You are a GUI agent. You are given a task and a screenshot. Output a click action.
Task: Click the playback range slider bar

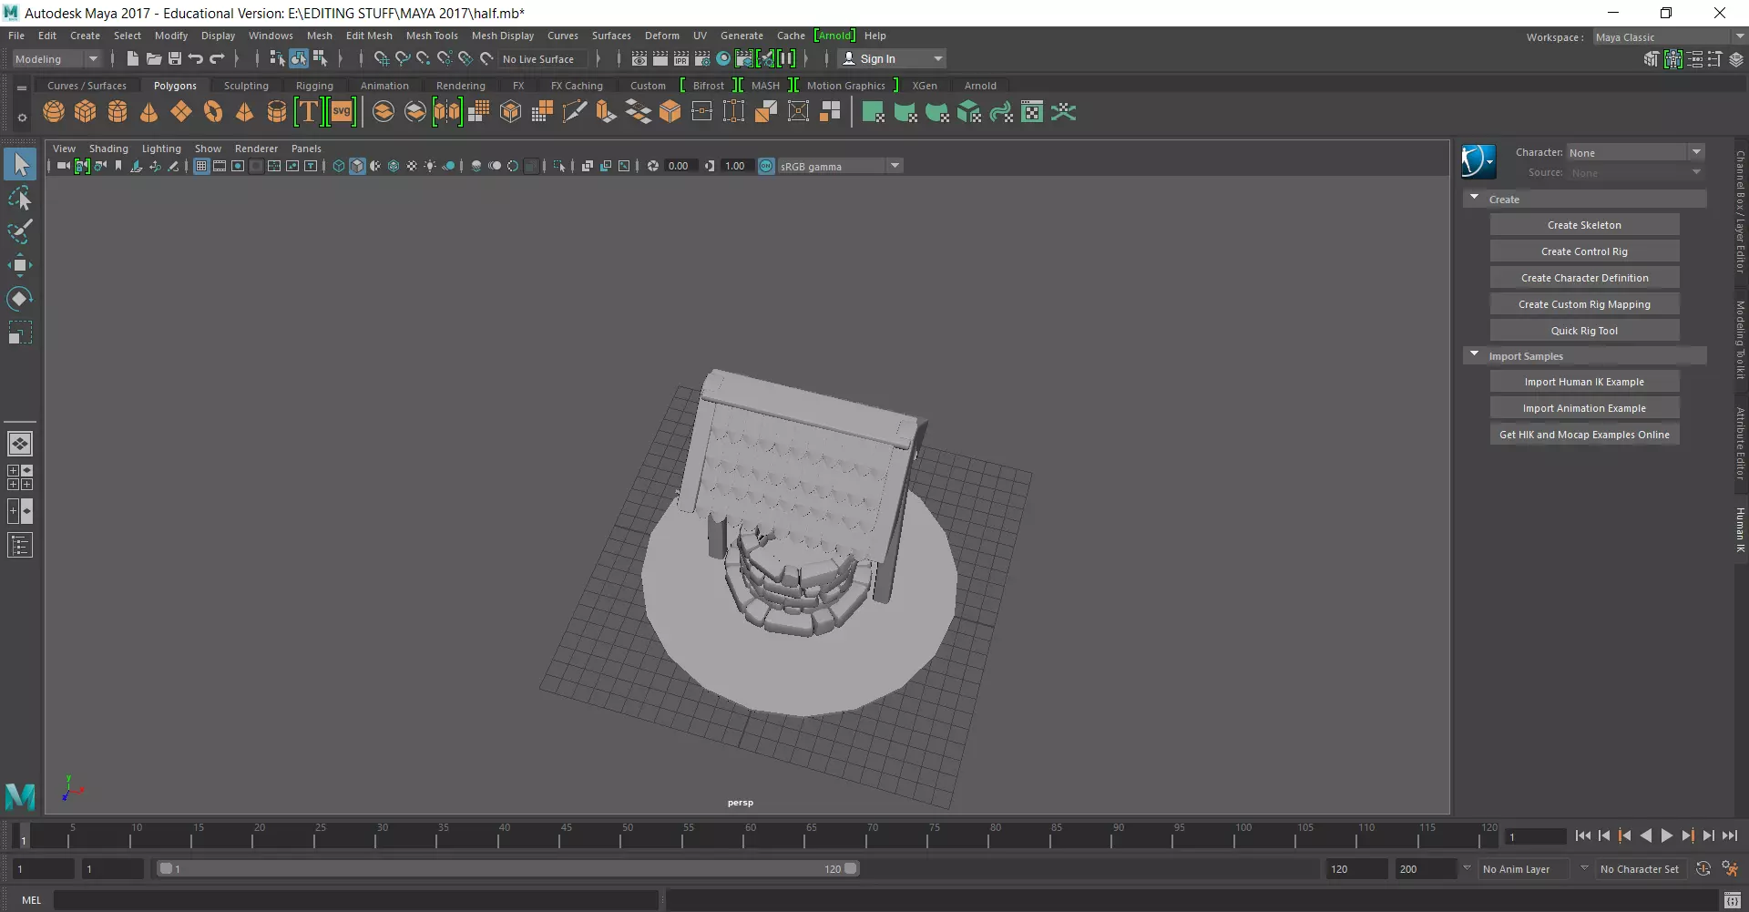pos(508,869)
